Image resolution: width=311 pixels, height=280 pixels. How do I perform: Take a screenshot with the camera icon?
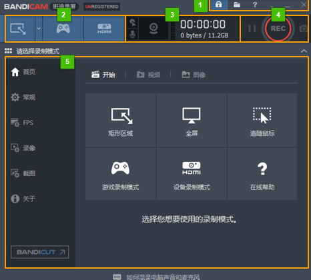click(304, 29)
